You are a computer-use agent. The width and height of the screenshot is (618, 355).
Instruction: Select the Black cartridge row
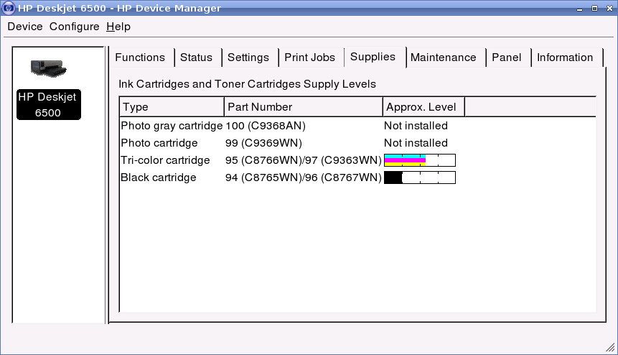358,177
